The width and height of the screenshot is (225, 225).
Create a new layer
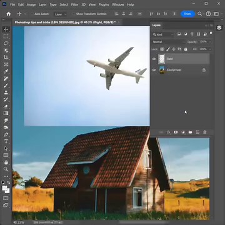click(x=197, y=132)
